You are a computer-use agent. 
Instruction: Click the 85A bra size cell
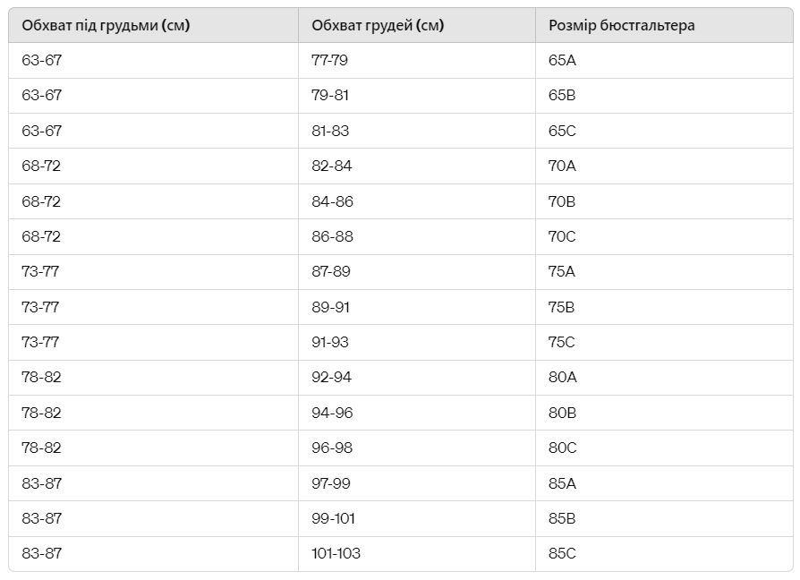pyautogui.click(x=562, y=483)
